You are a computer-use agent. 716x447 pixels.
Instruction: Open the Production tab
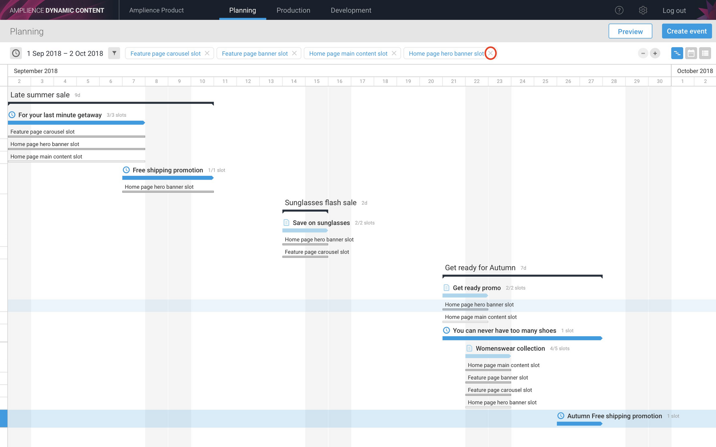coord(293,10)
